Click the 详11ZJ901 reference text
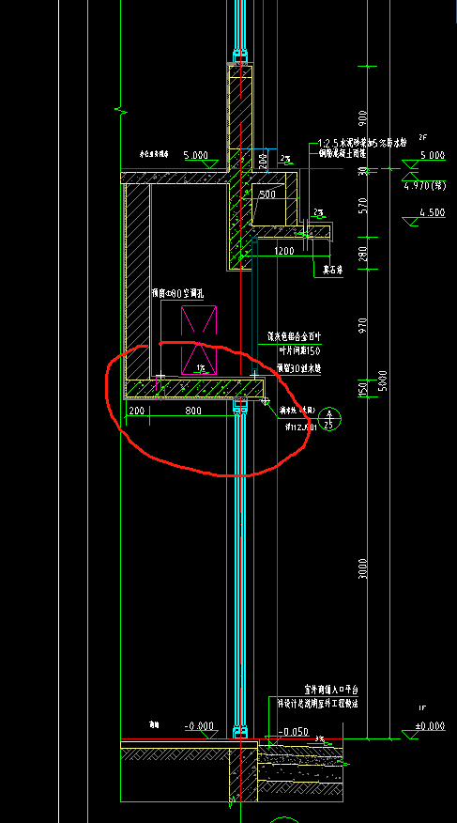The image size is (457, 823). pos(301,427)
